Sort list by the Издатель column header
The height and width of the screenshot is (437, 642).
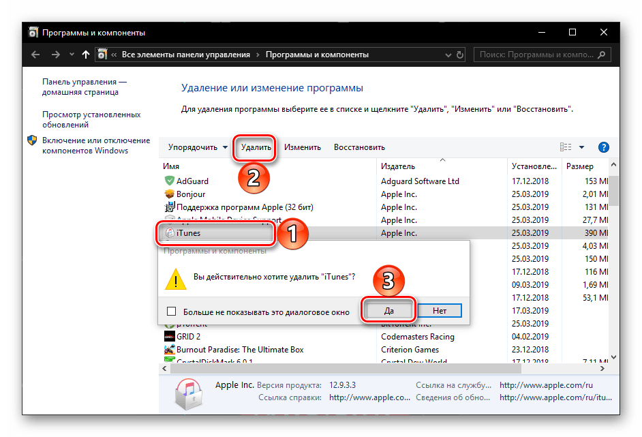[399, 166]
